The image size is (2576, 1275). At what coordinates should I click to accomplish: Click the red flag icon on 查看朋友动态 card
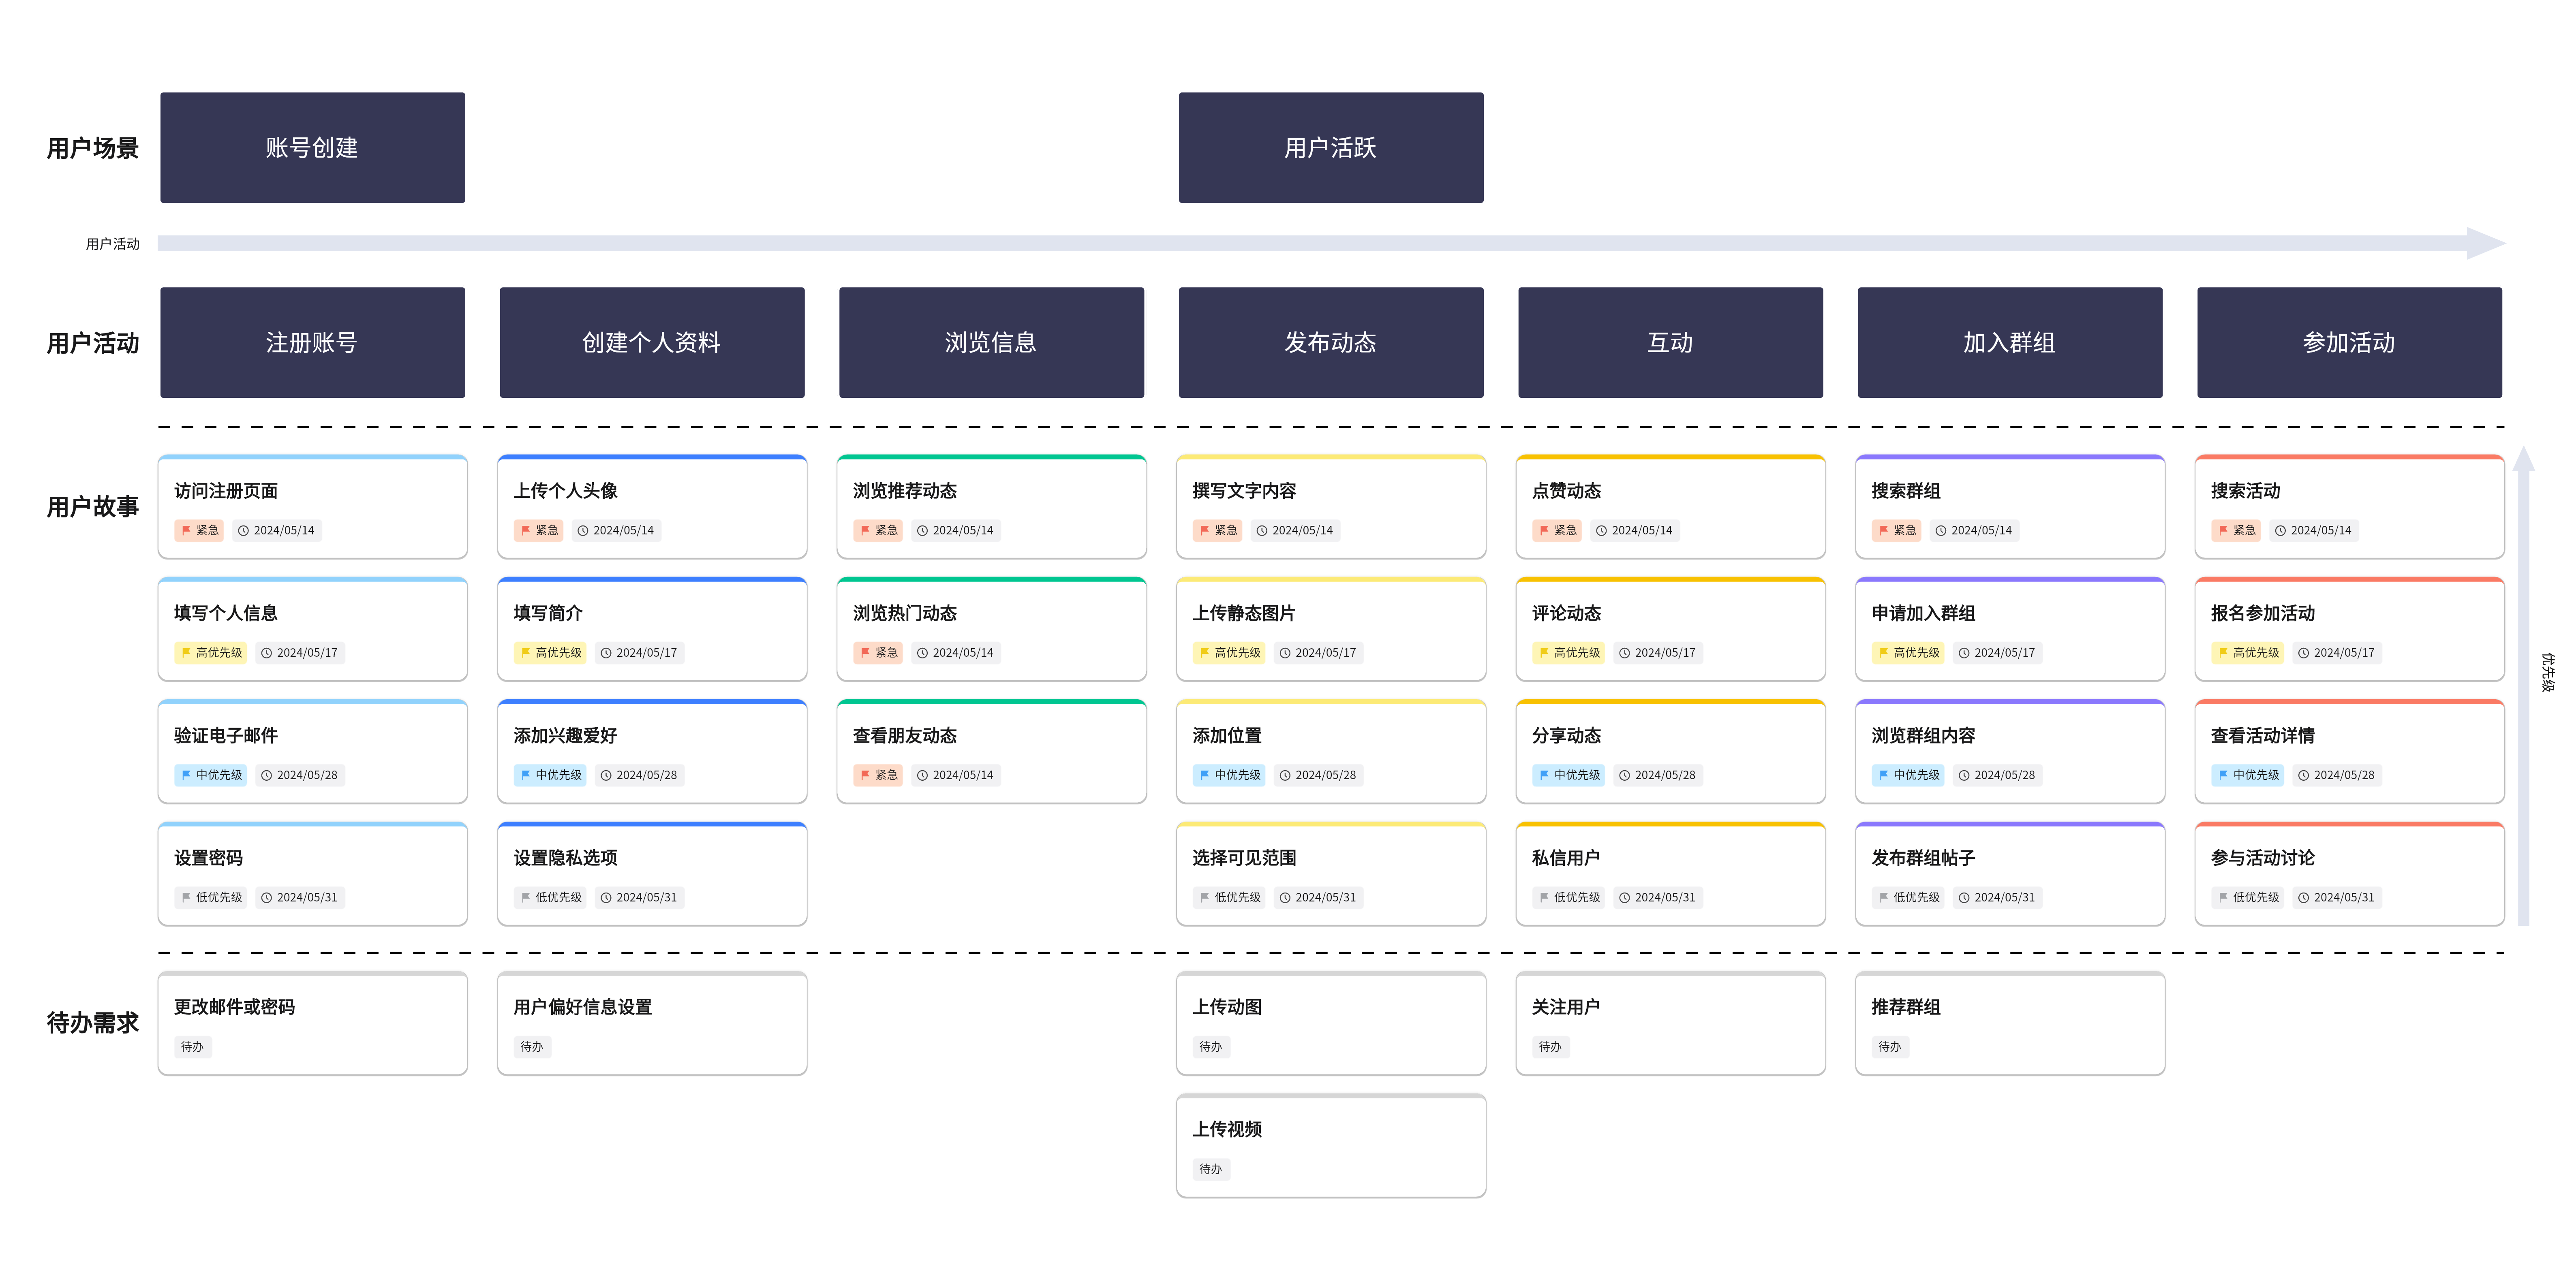865,775
